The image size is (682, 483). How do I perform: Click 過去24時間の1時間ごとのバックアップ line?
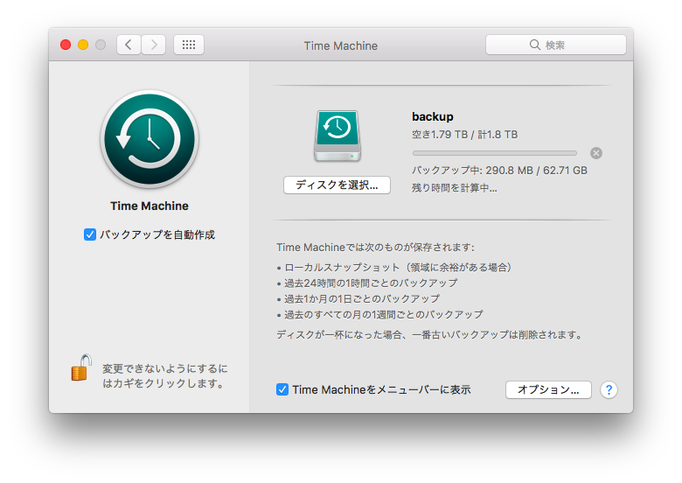(x=367, y=283)
